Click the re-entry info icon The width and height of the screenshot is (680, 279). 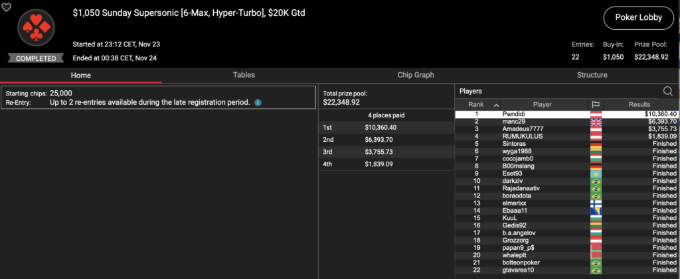point(258,103)
